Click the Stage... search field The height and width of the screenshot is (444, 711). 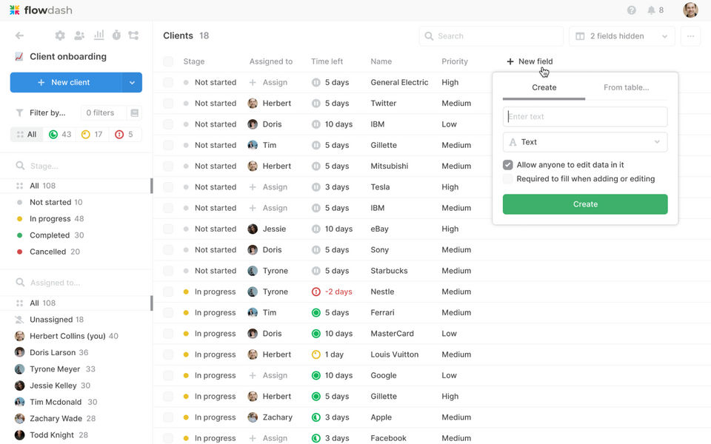pyautogui.click(x=76, y=166)
